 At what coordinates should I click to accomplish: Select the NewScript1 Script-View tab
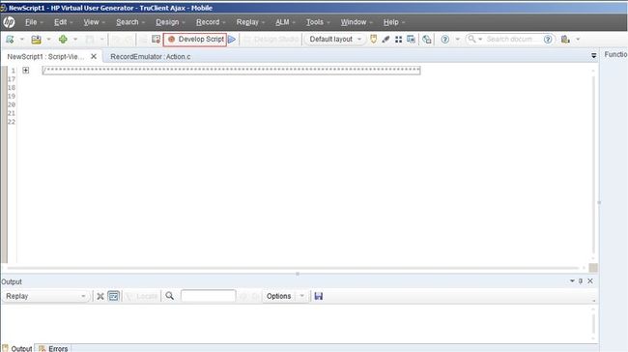click(45, 56)
